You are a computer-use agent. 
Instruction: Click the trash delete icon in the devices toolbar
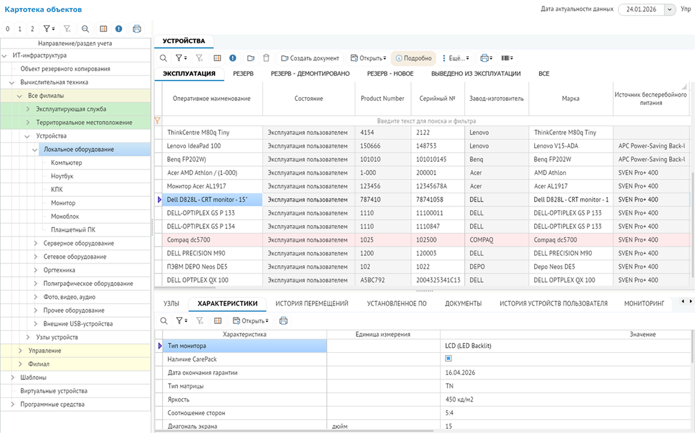pos(266,58)
